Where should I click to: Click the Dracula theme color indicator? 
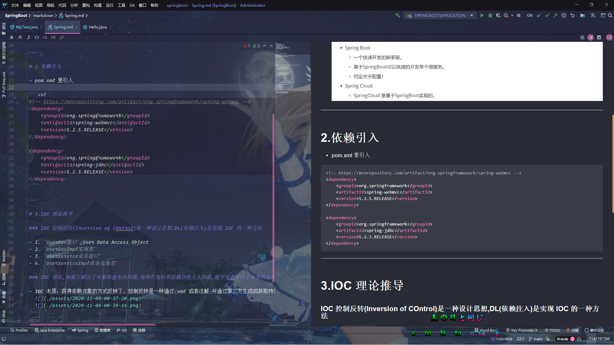coord(565,339)
